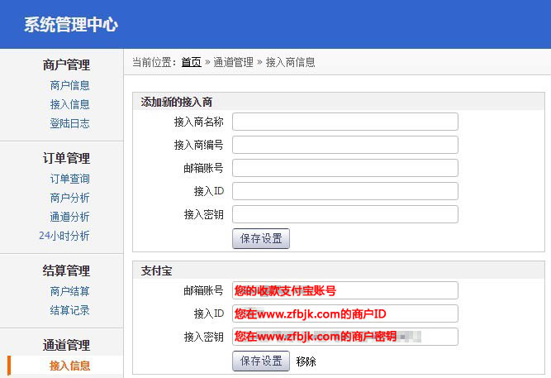This screenshot has width=551, height=378.
Task: Click the 支付宝 邮箱账号 field
Action: [x=345, y=290]
